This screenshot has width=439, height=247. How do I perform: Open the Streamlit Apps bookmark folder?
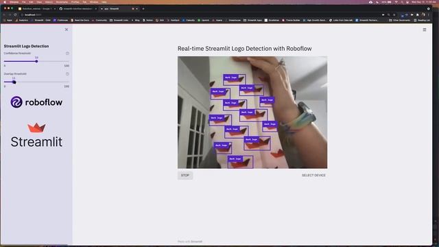pyautogui.click(x=252, y=20)
